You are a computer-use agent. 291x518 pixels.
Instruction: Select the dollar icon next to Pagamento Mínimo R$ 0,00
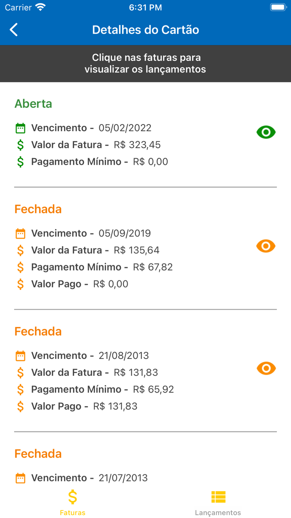point(20,162)
